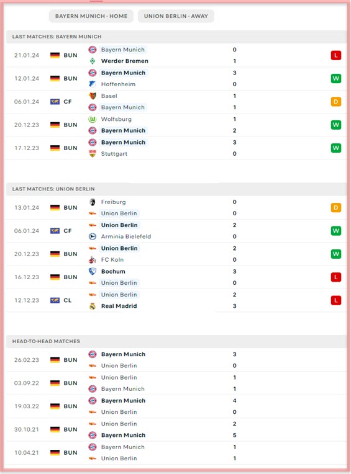Click the German flag beside 30.10.21 match
Viewport: 351px width, 474px height.
pos(55,429)
